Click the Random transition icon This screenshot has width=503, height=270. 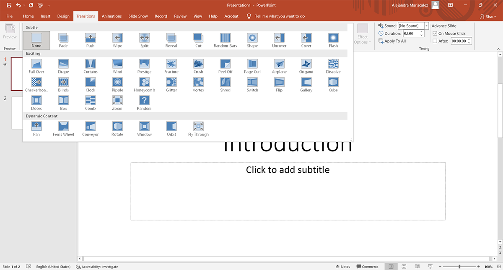click(x=144, y=101)
